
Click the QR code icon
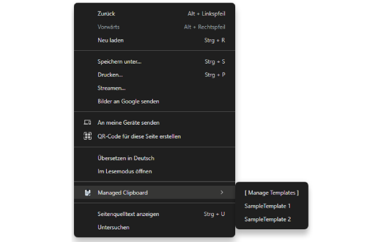(x=87, y=136)
